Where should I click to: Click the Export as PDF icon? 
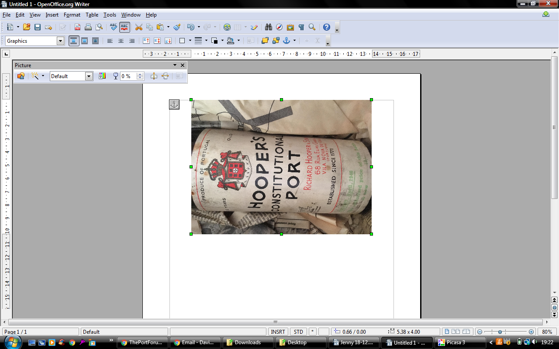[x=77, y=27]
